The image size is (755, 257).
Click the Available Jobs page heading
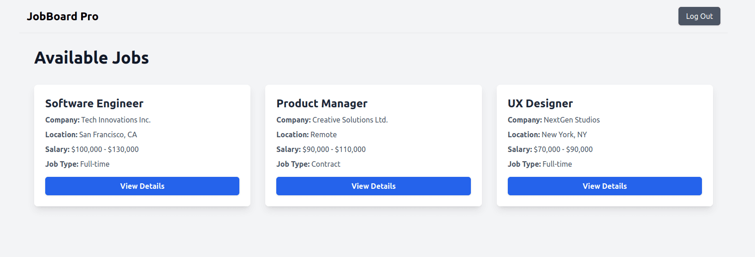coord(91,58)
